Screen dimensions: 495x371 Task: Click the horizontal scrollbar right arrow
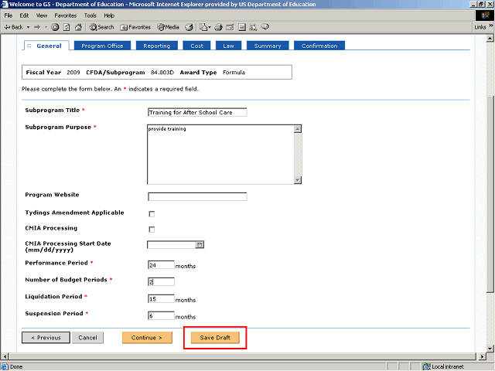[x=482, y=356]
